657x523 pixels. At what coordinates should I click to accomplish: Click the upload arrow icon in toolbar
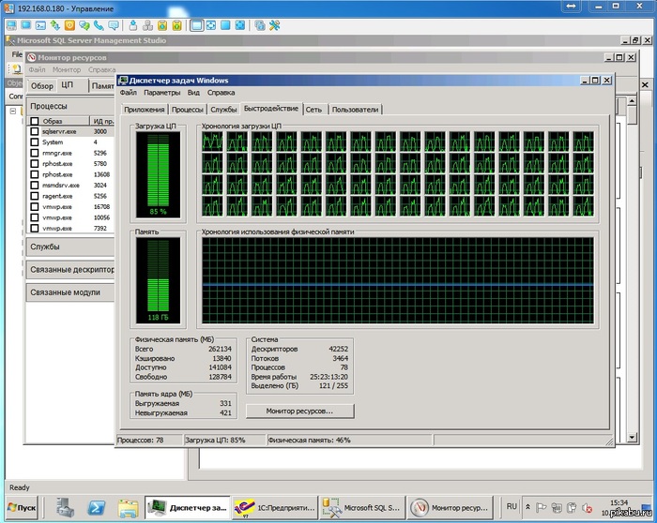pos(133,25)
